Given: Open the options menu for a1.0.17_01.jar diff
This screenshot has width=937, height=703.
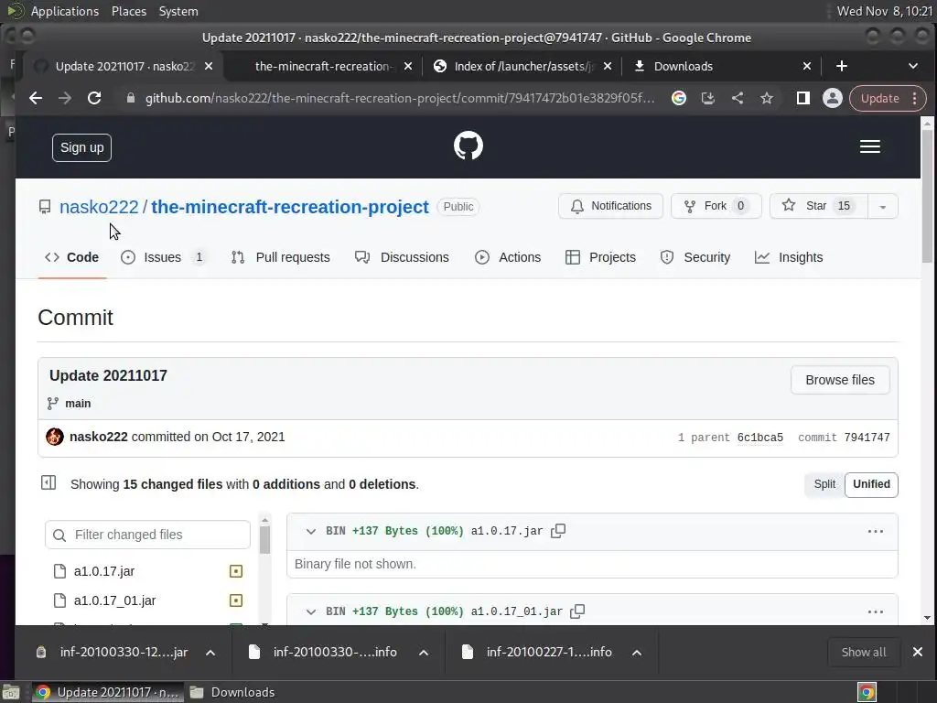Looking at the screenshot, I should 876,611.
